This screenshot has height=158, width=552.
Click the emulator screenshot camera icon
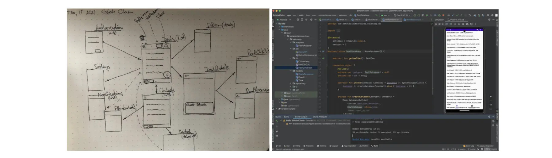467,24
